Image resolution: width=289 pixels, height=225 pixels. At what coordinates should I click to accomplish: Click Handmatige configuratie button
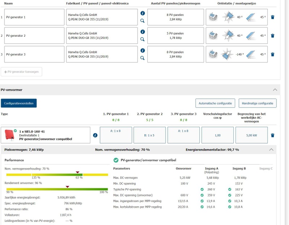coord(257,103)
